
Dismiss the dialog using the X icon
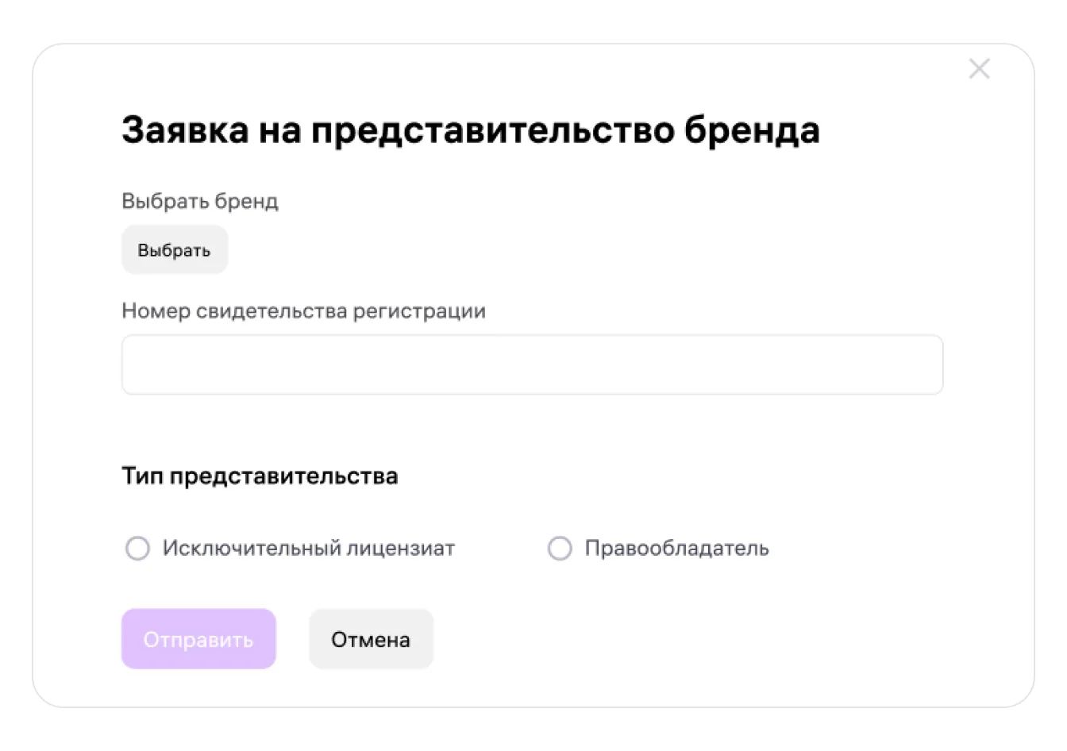coord(979,69)
